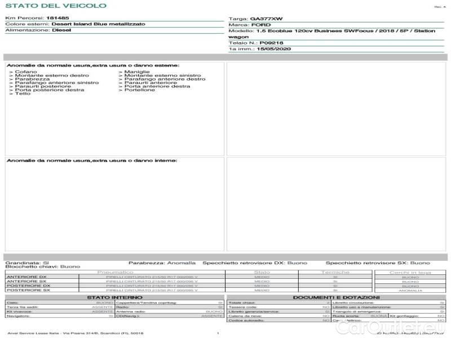Select the 'Diesel' fuel value
The width and height of the screenshot is (451, 338).
tap(61, 30)
